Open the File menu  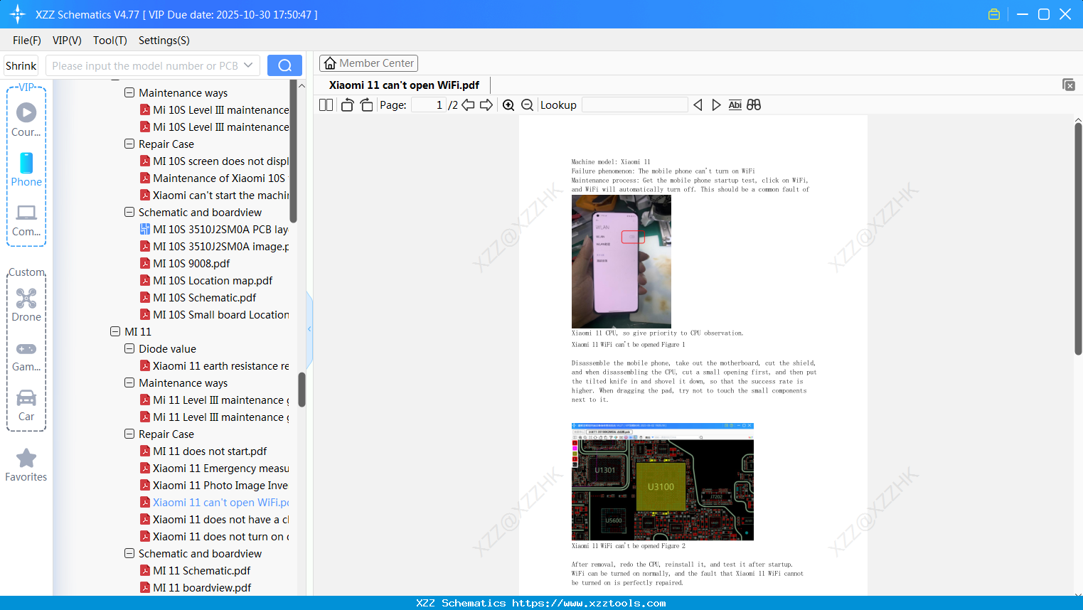27,41
